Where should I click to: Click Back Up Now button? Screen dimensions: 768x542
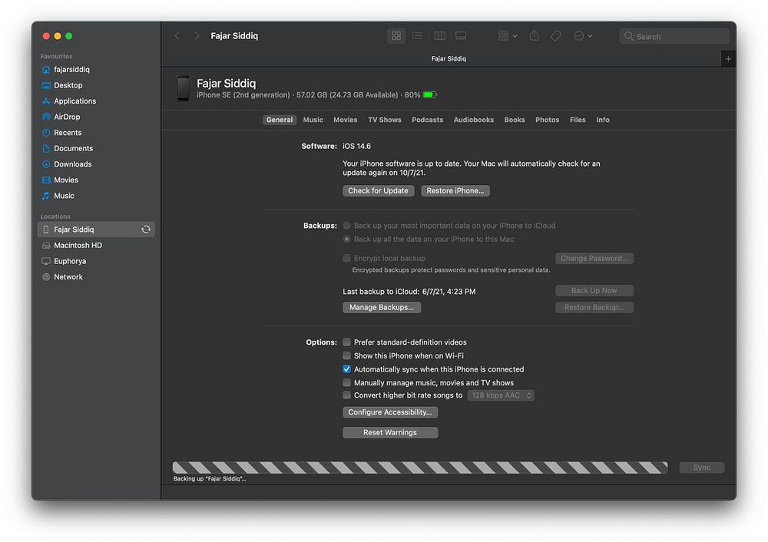click(x=594, y=291)
